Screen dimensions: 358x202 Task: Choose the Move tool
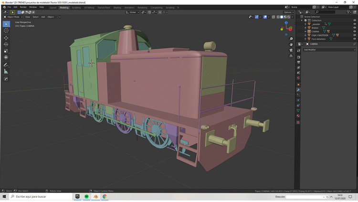pyautogui.click(x=6, y=38)
